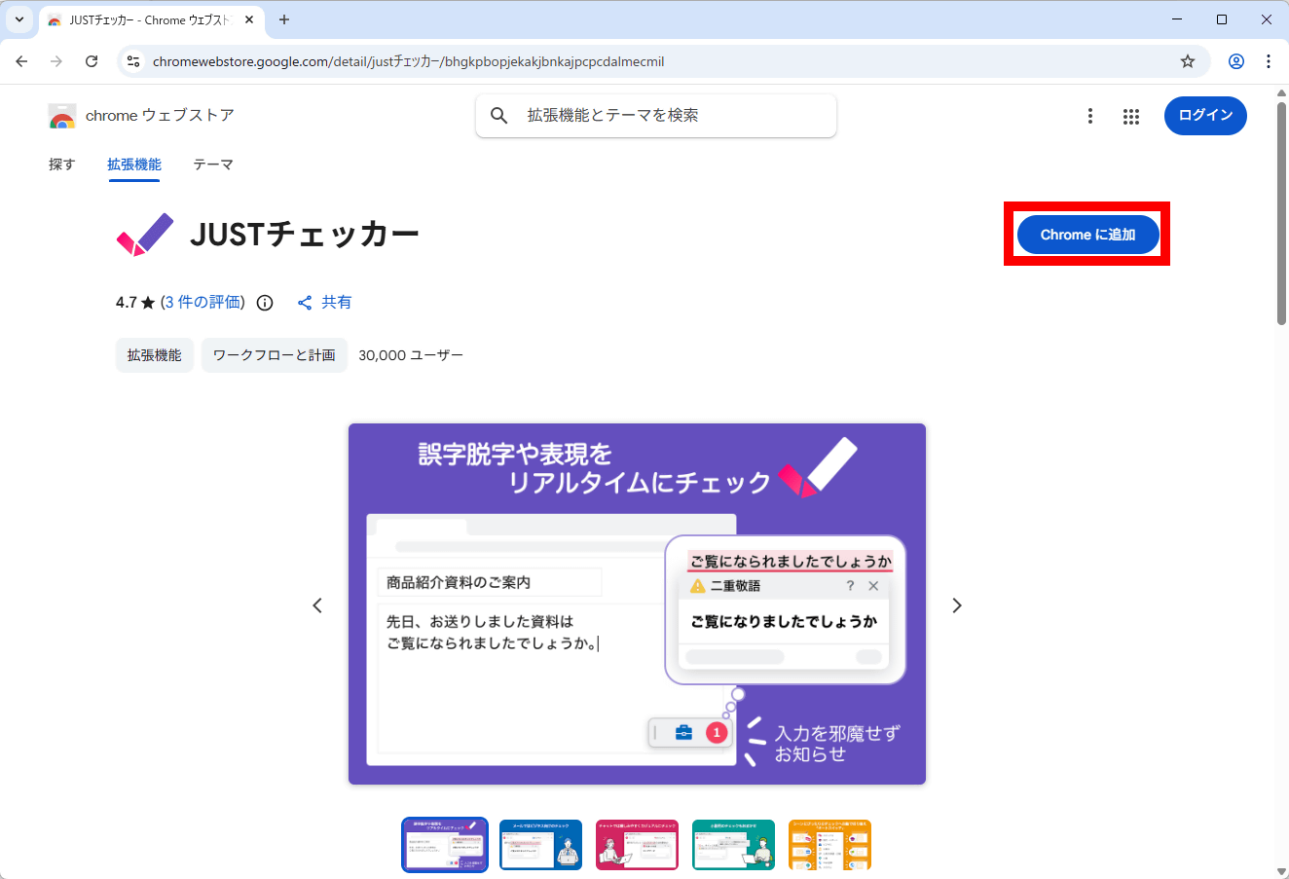Switch to the テーマ tab

click(212, 165)
